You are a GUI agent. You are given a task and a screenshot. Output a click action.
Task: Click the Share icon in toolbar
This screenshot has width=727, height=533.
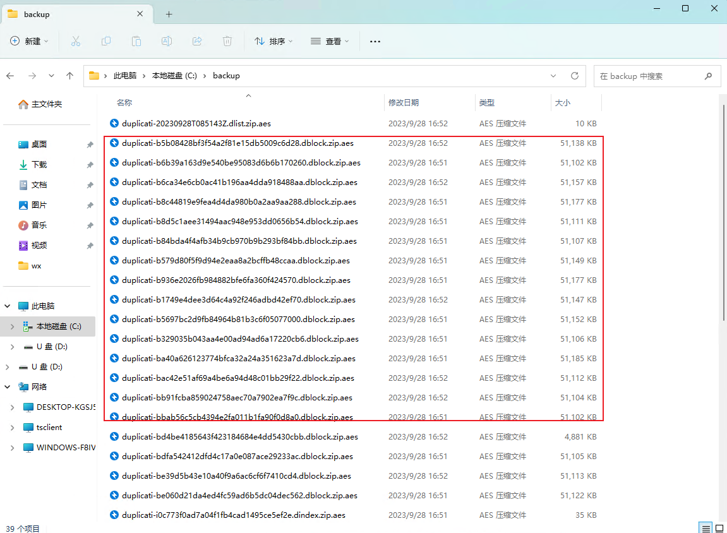click(197, 41)
